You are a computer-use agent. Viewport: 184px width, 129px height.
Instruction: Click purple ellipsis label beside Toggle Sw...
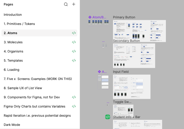click(x=108, y=103)
